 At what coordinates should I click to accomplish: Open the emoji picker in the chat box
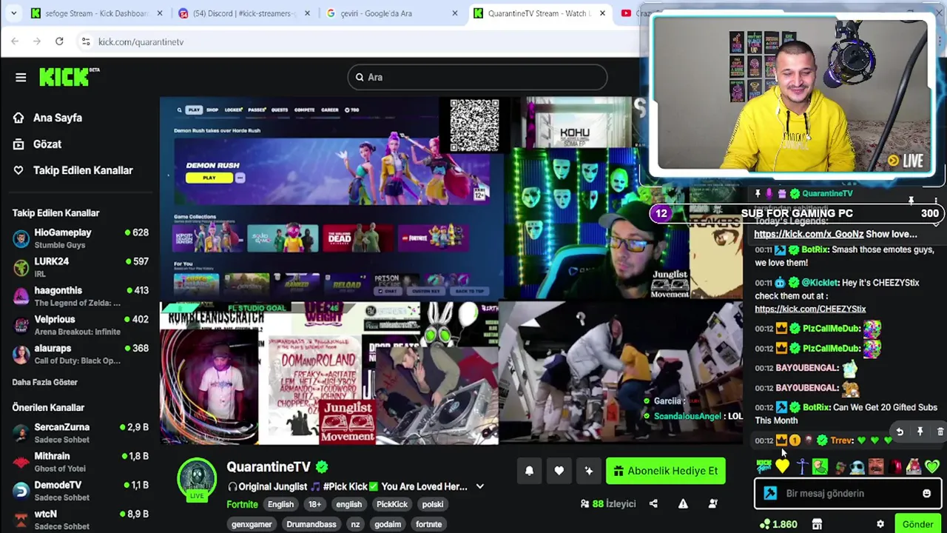(926, 494)
